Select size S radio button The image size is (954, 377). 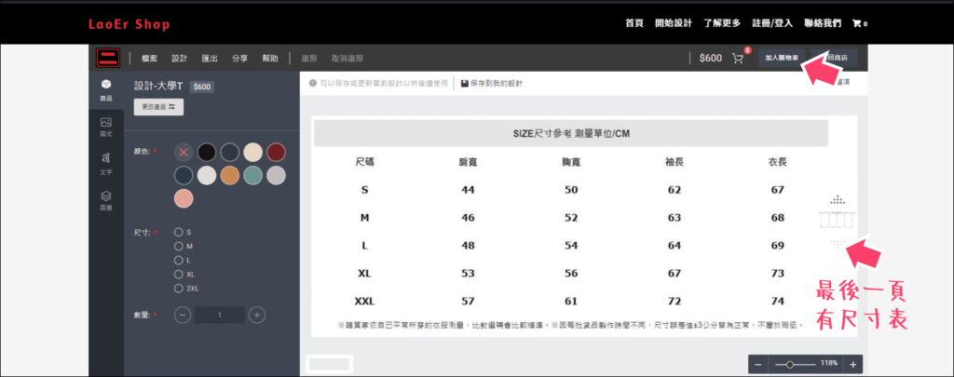178,232
